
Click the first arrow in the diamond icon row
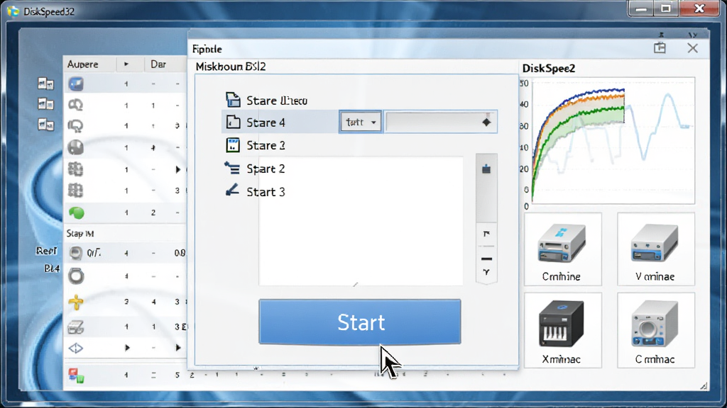(x=127, y=348)
